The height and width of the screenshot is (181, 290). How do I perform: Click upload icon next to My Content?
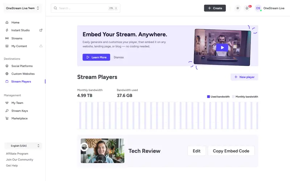tap(41, 46)
